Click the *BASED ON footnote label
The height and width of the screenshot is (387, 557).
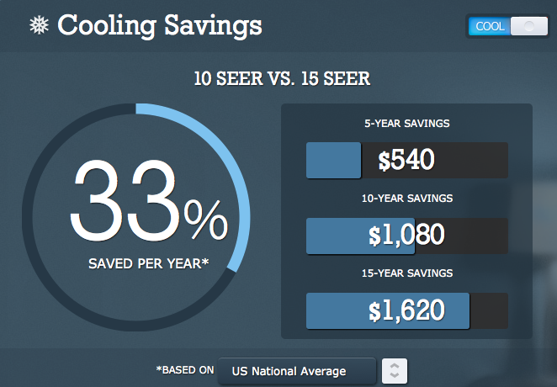click(185, 370)
